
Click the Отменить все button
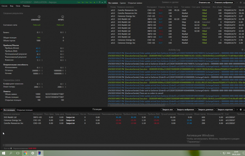pyautogui.click(x=204, y=2)
